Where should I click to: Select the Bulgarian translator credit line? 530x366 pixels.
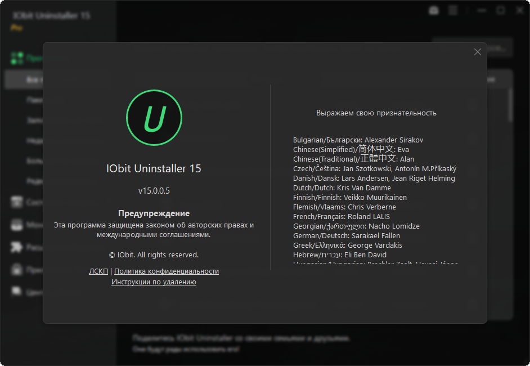[x=358, y=140]
